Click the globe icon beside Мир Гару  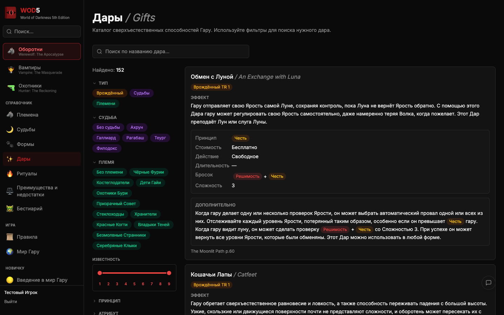(10, 252)
